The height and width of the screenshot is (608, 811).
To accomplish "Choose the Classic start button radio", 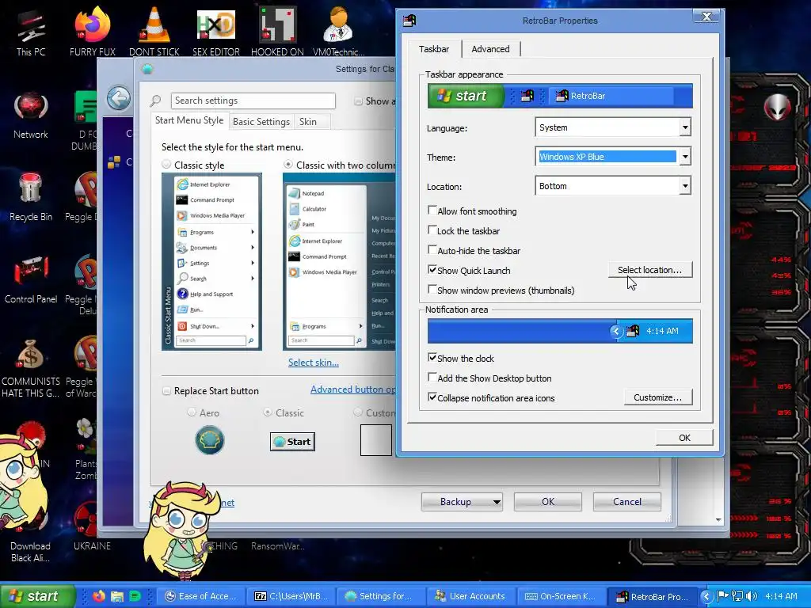I will pos(268,412).
